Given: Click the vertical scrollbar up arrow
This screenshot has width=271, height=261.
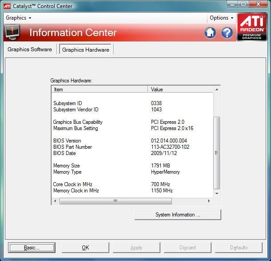Looking at the screenshot, I should click(x=217, y=90).
